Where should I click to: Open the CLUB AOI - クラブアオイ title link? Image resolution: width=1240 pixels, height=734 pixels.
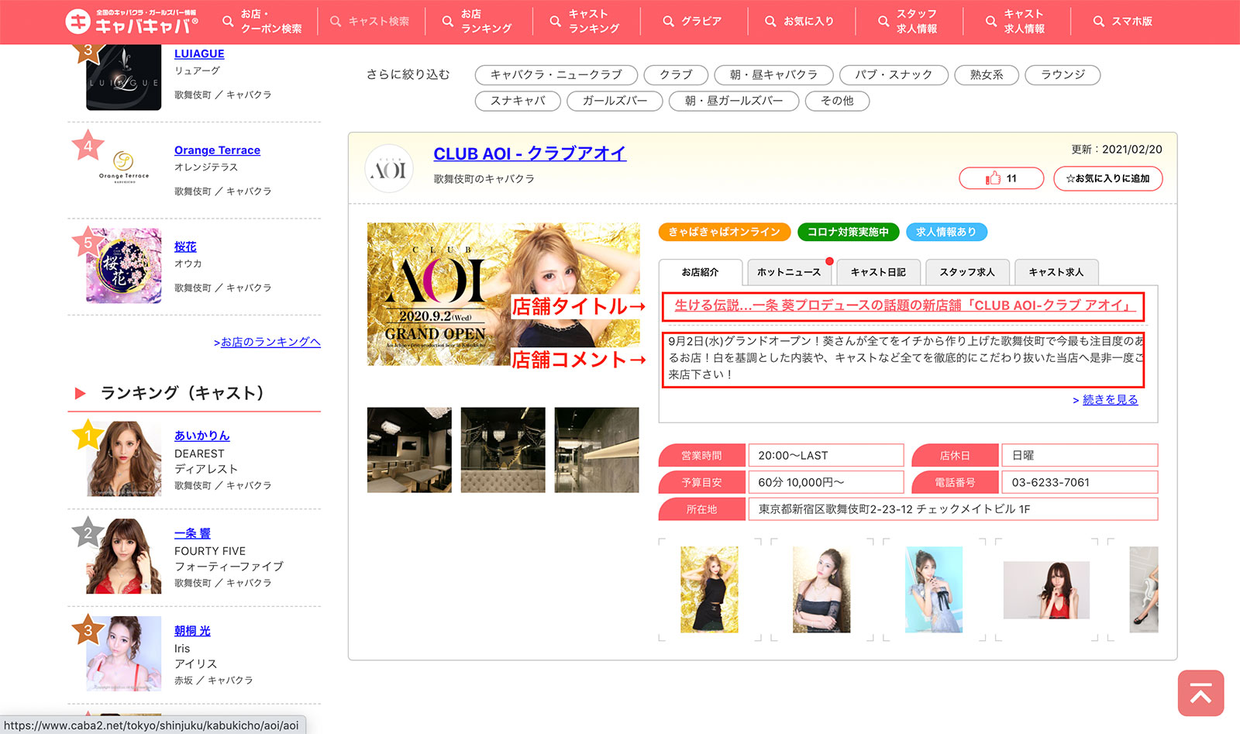click(x=529, y=153)
